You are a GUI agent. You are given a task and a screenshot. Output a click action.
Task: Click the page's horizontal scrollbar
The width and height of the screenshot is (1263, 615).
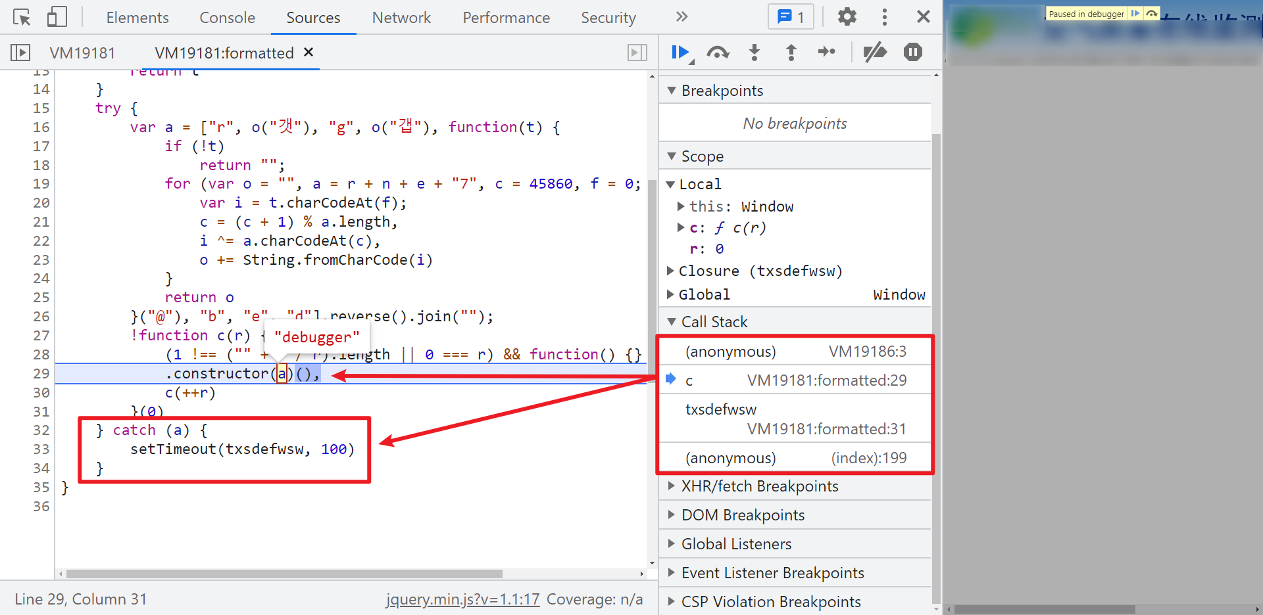coord(1045,609)
